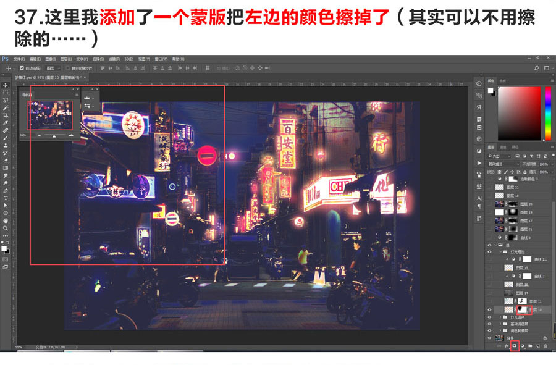556x365 pixels.
Task: Click the Create new group folder icon
Action: [x=530, y=346]
